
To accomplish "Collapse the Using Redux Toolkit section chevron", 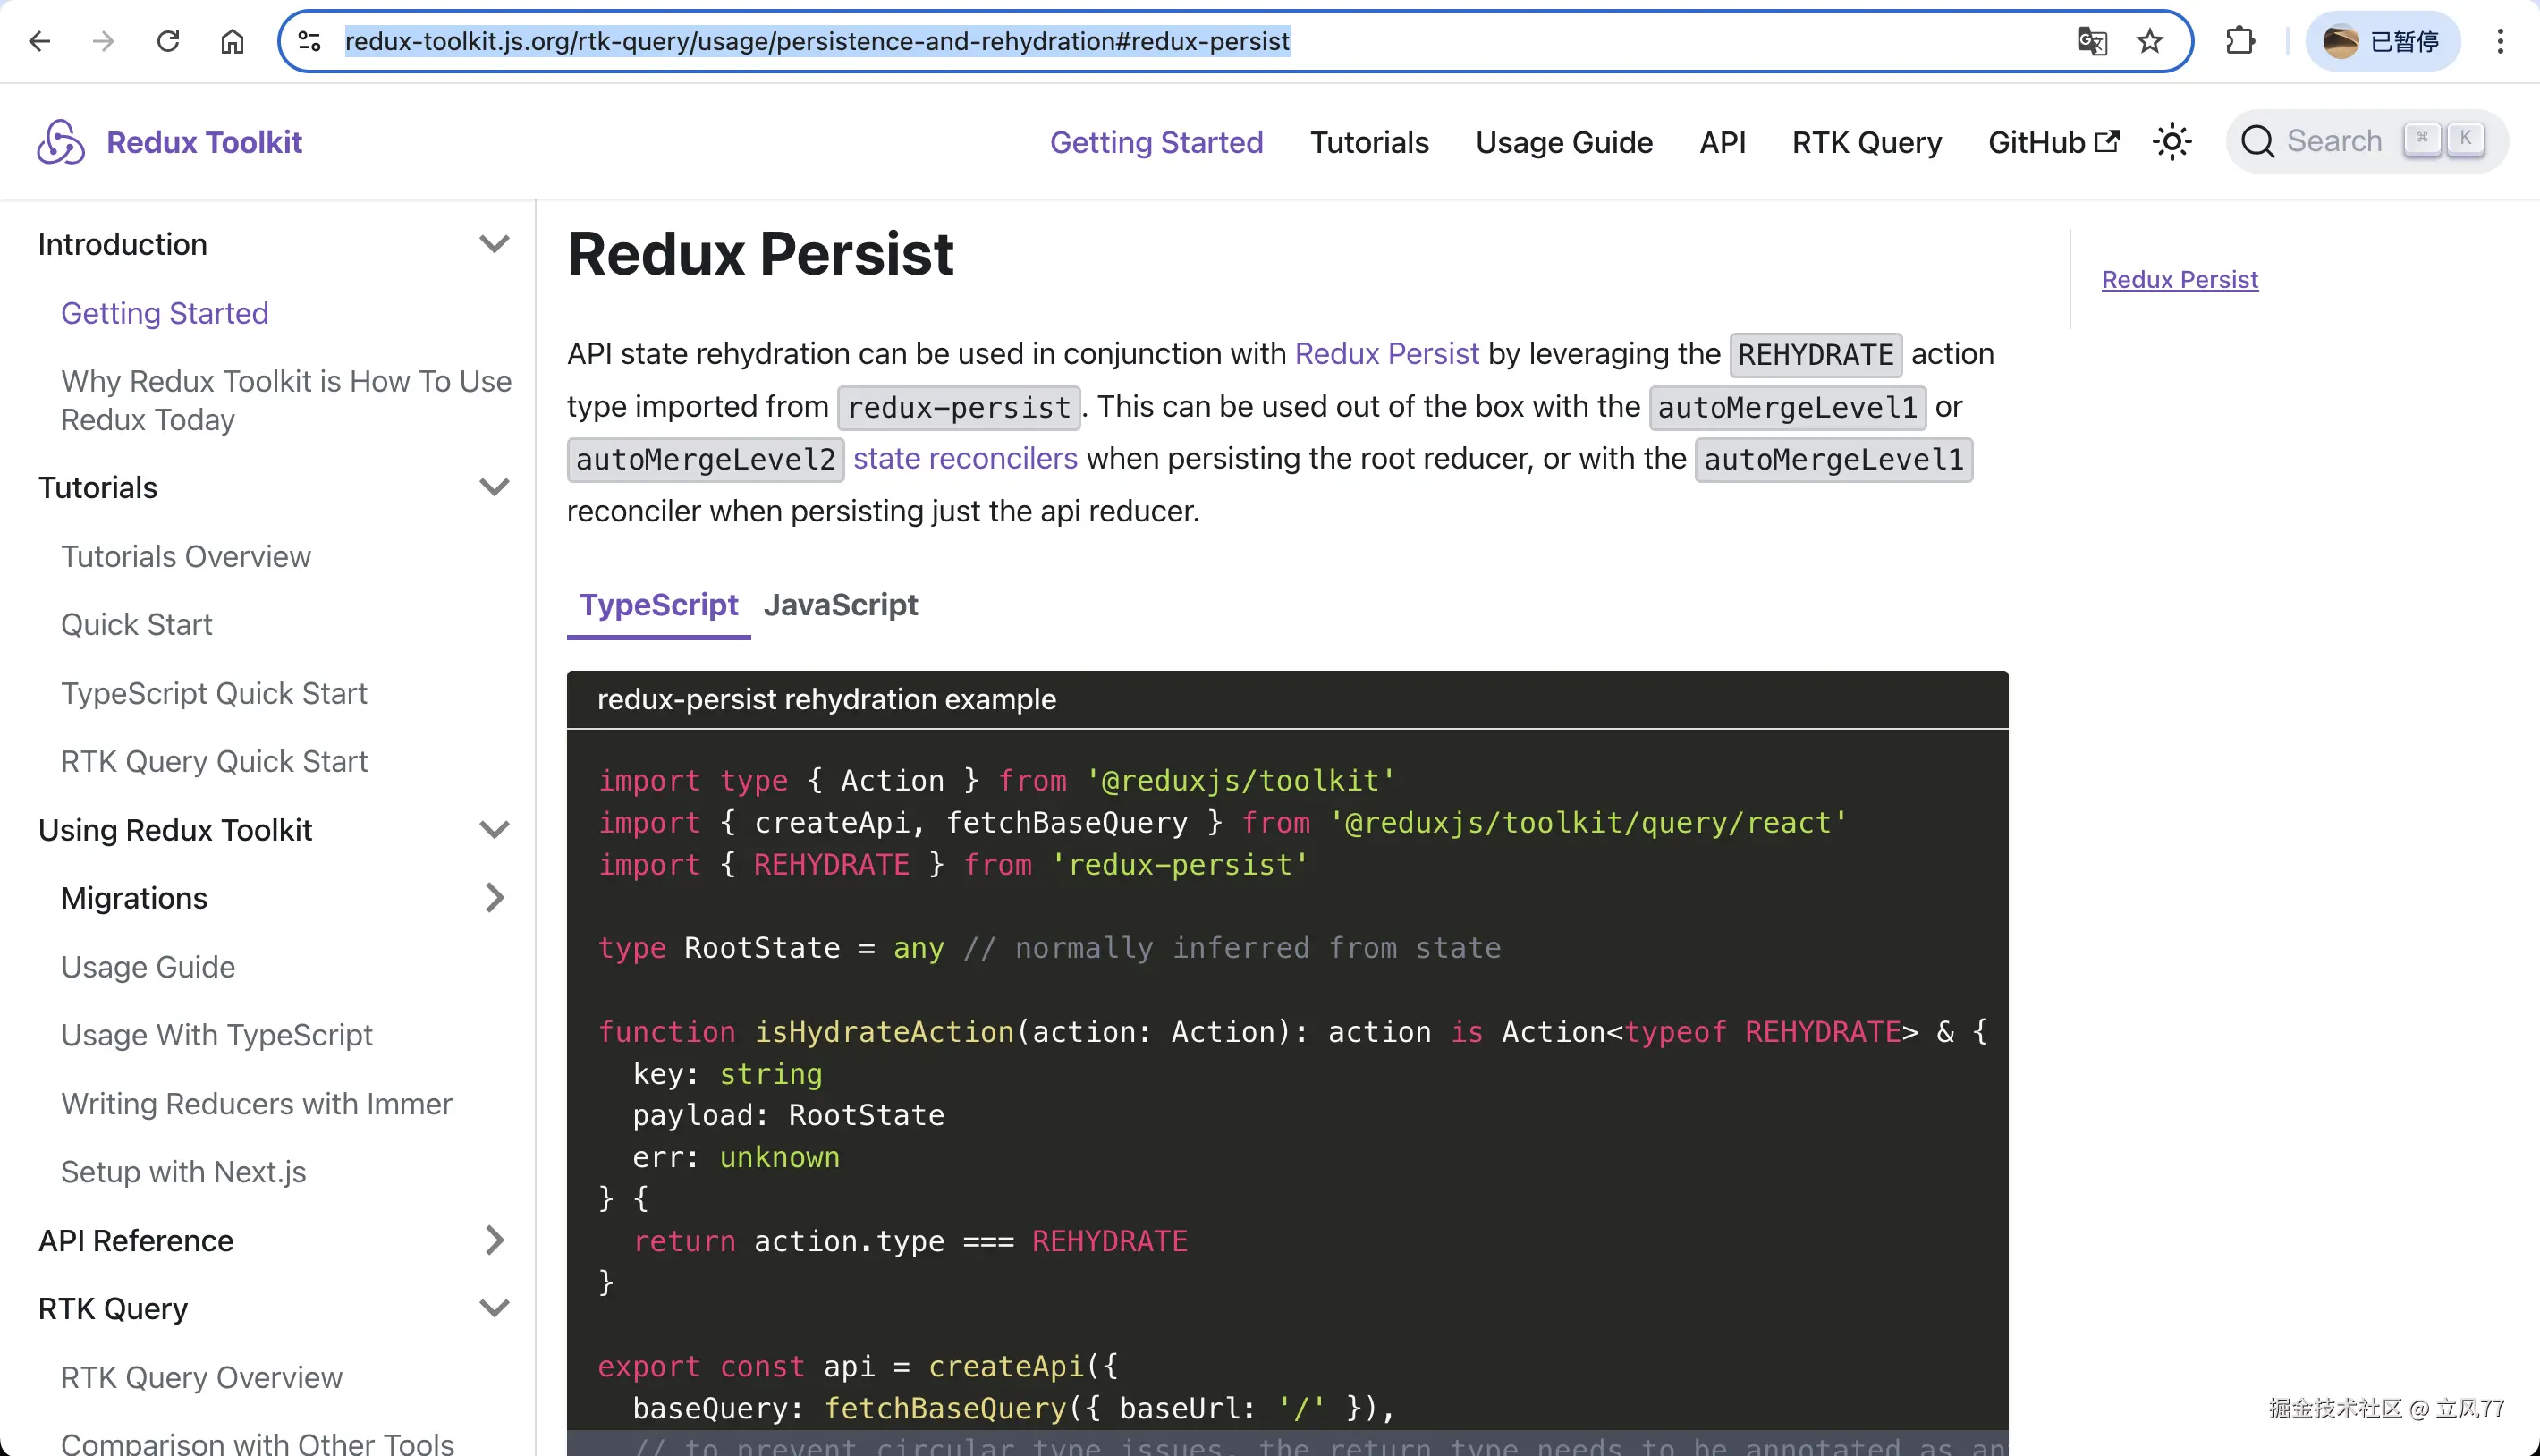I will tap(495, 830).
